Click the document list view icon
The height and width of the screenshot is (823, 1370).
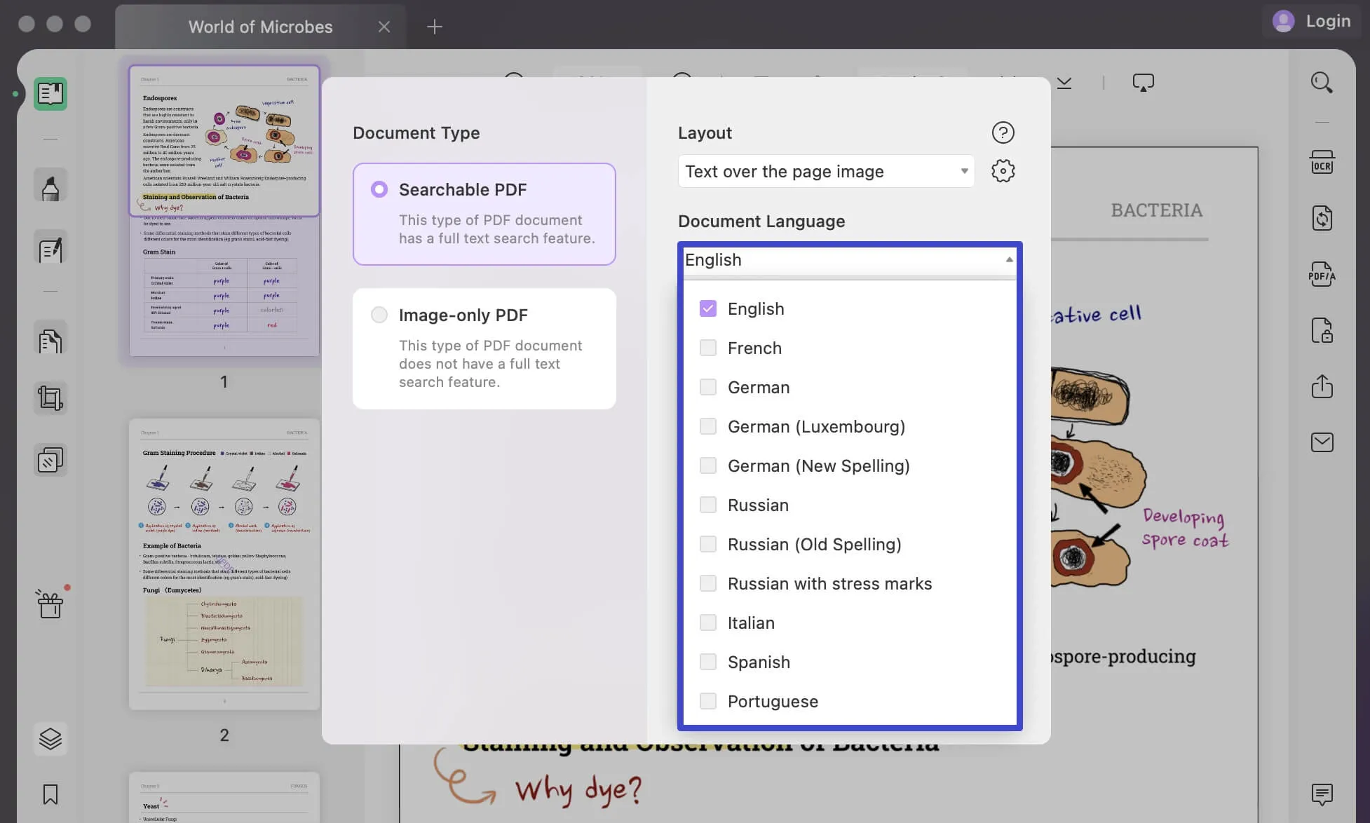point(51,94)
